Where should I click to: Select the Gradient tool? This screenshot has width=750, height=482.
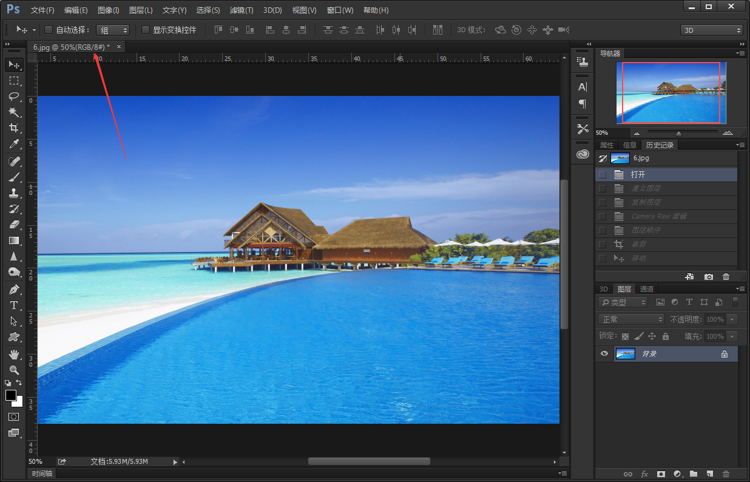13,240
